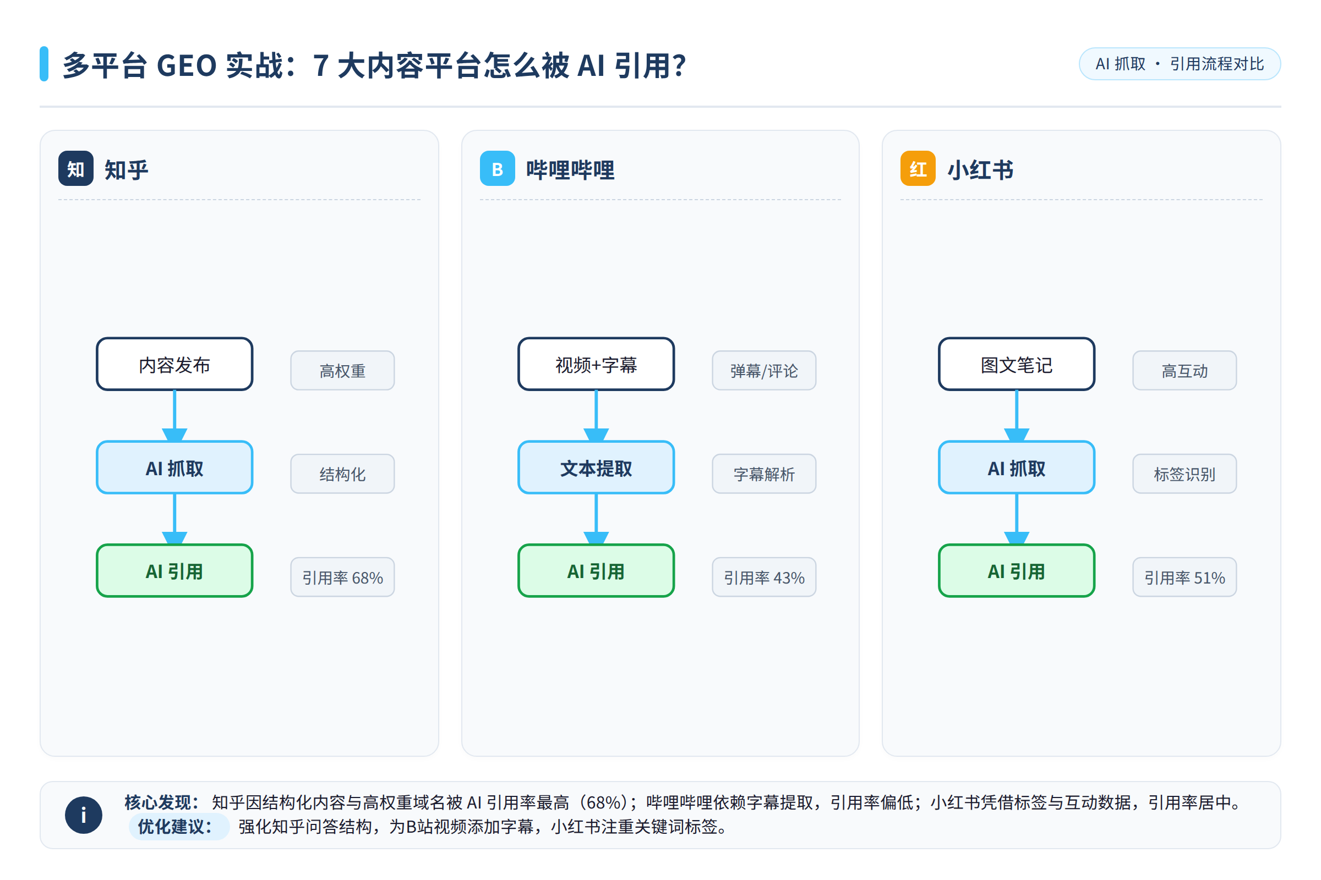Viewport: 1321px width, 880px height.
Task: Click the orange 红 Xiaohongshu icon
Action: click(918, 168)
